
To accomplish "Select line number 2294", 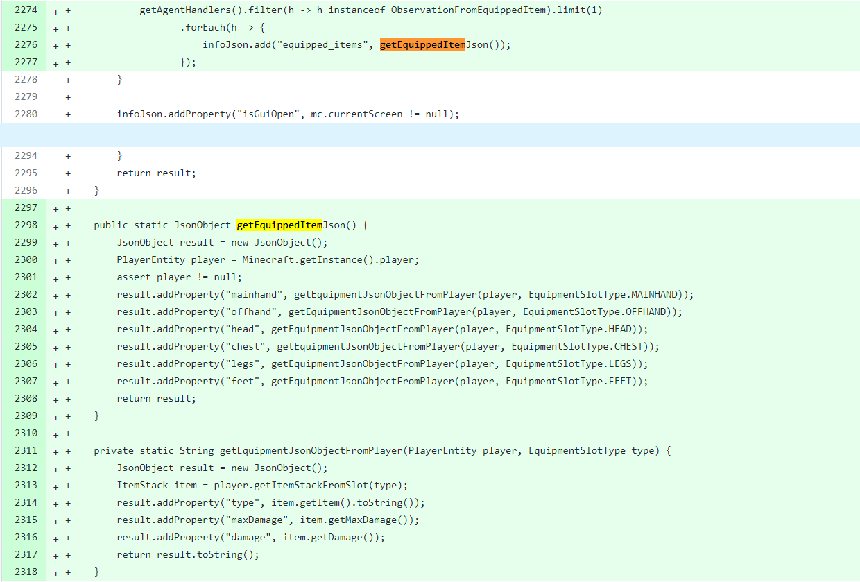I will 26,156.
